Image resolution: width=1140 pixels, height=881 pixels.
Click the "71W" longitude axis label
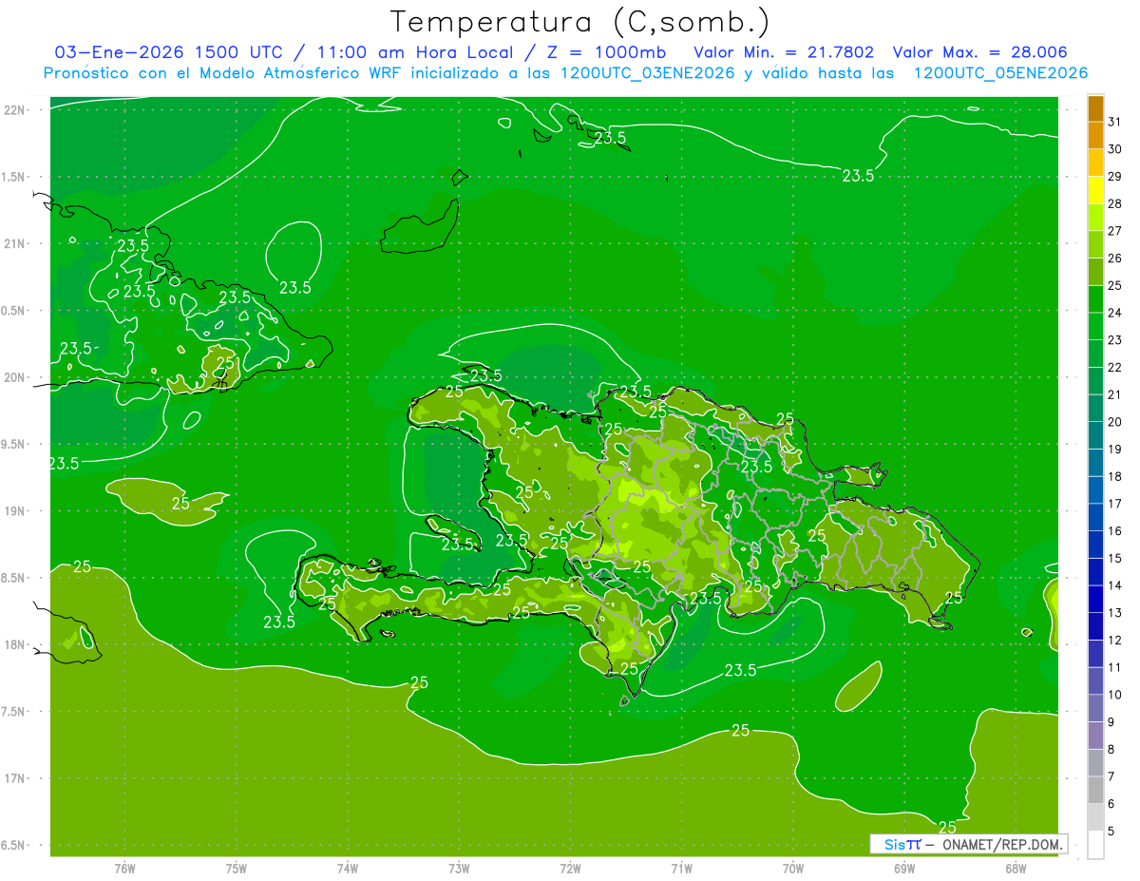(681, 869)
